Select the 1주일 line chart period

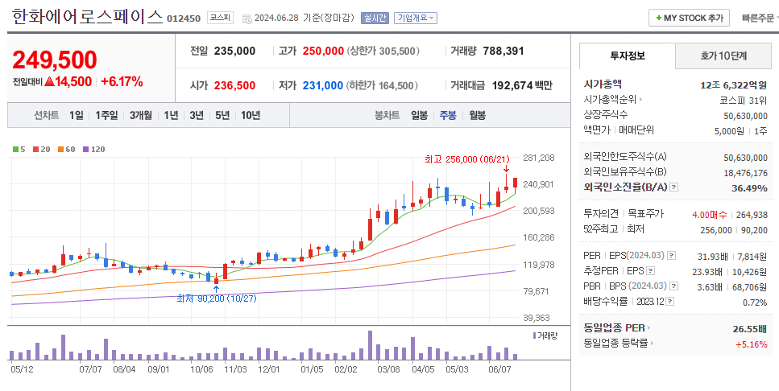coord(107,115)
